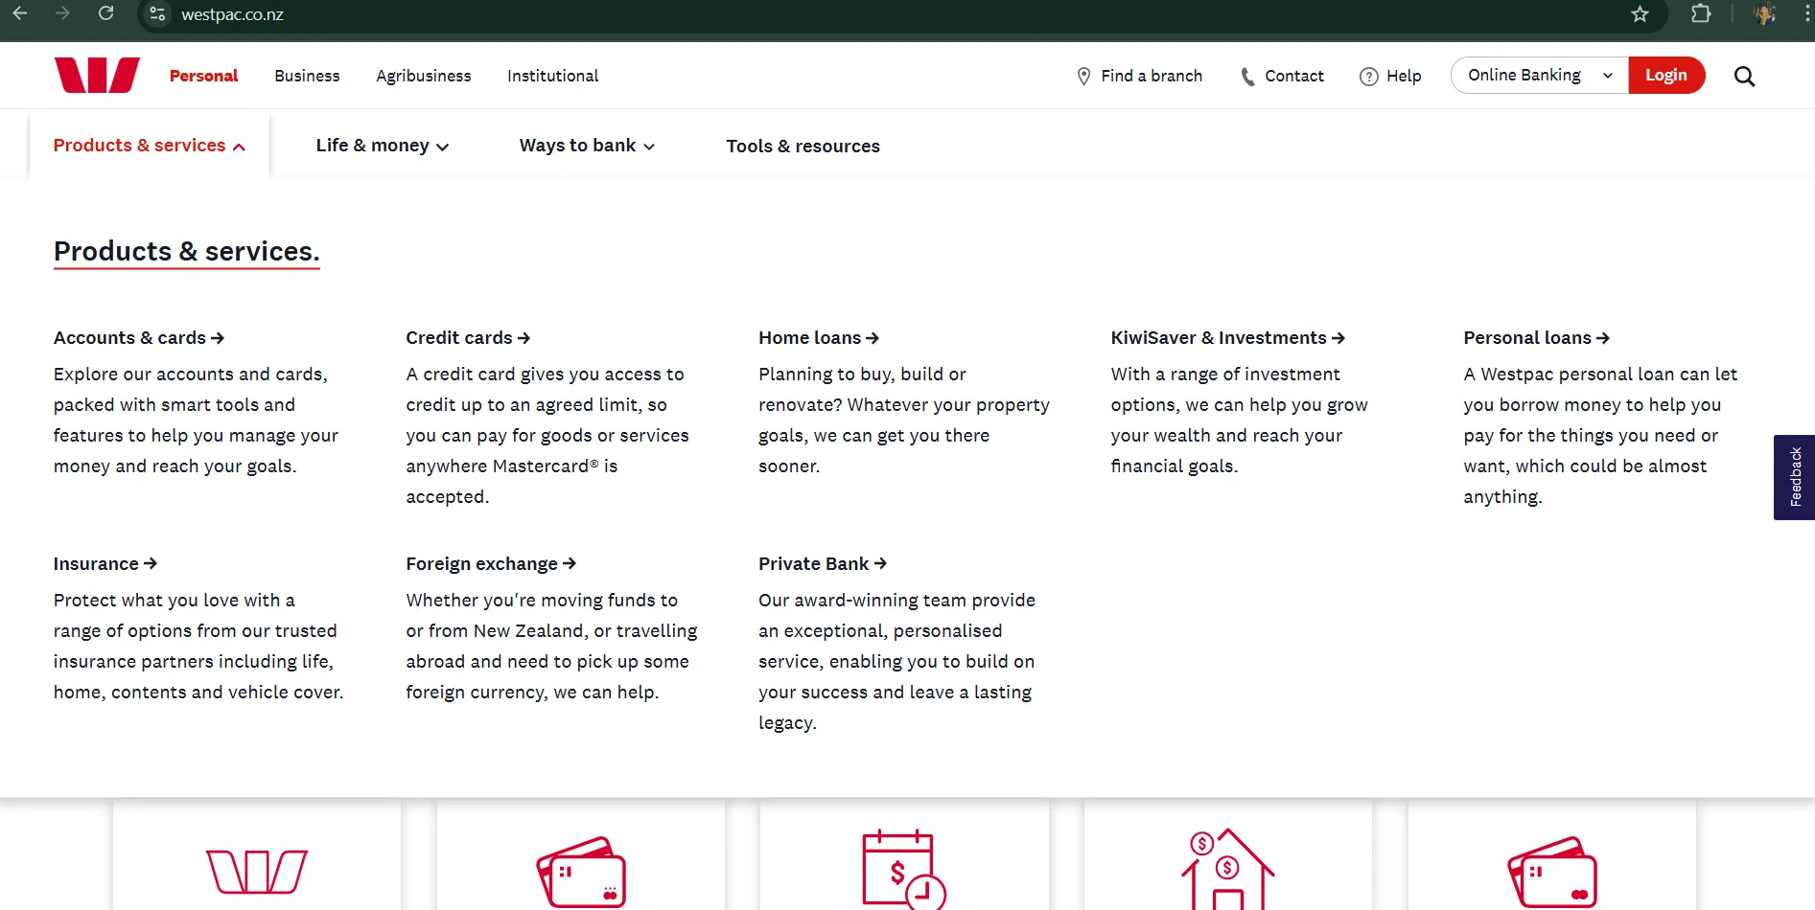The height and width of the screenshot is (910, 1815).
Task: Click the Westpac logo in the header
Action: [97, 75]
